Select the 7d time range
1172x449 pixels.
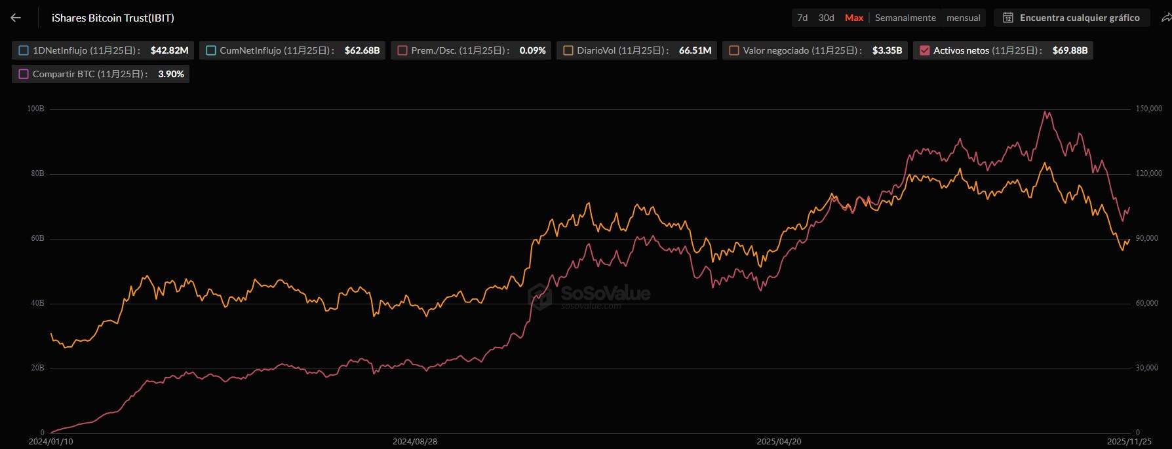point(802,18)
